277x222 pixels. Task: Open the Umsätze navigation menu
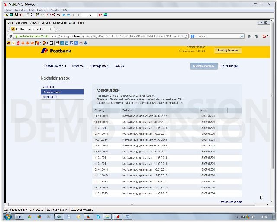point(78,66)
